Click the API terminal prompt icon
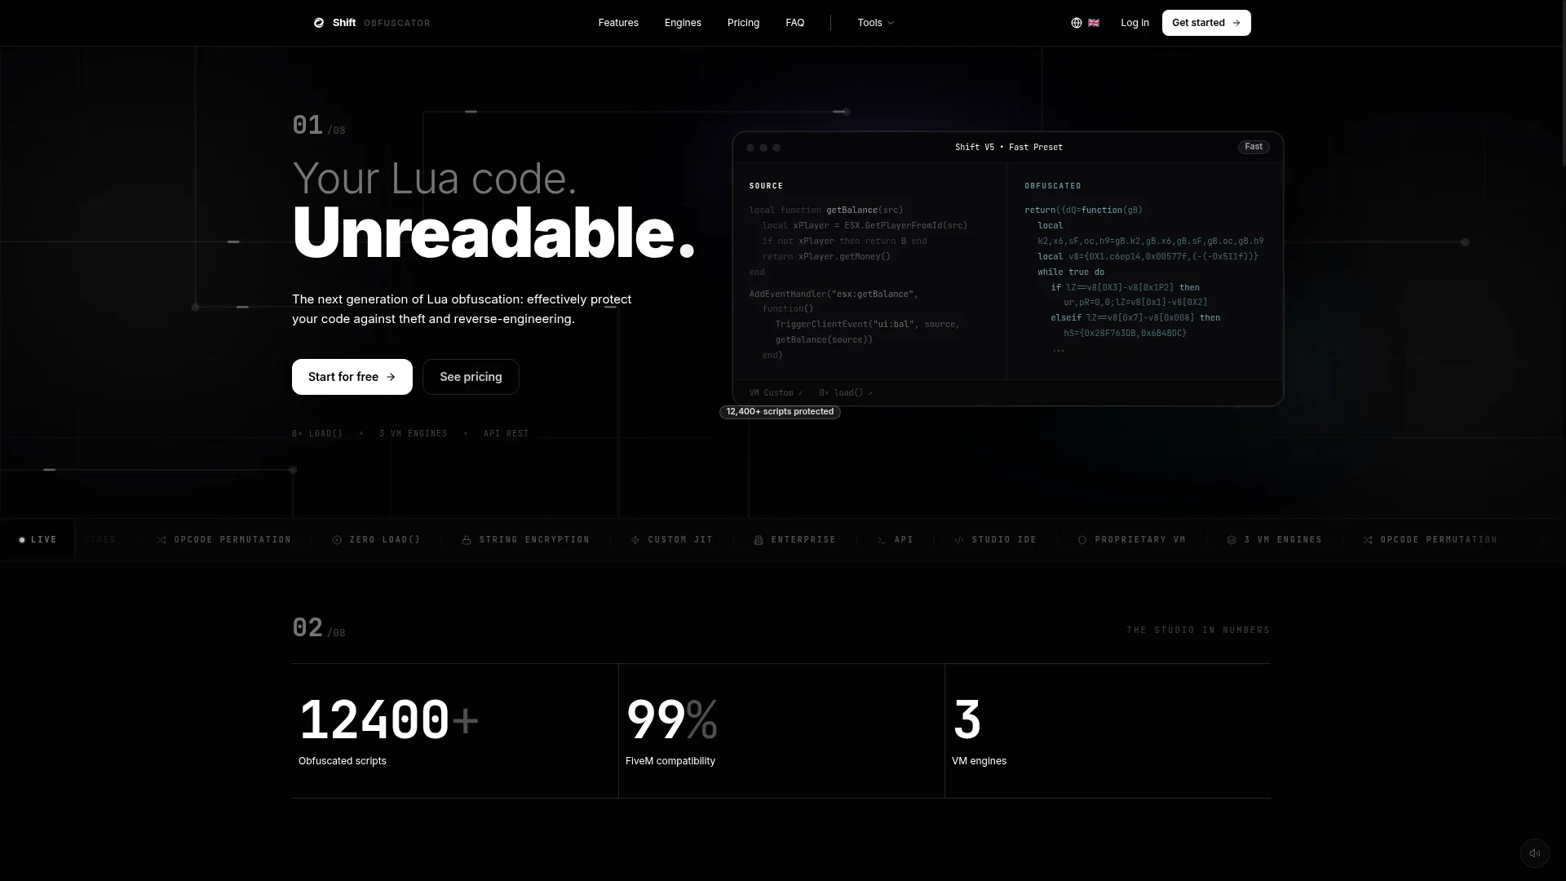 (x=882, y=540)
